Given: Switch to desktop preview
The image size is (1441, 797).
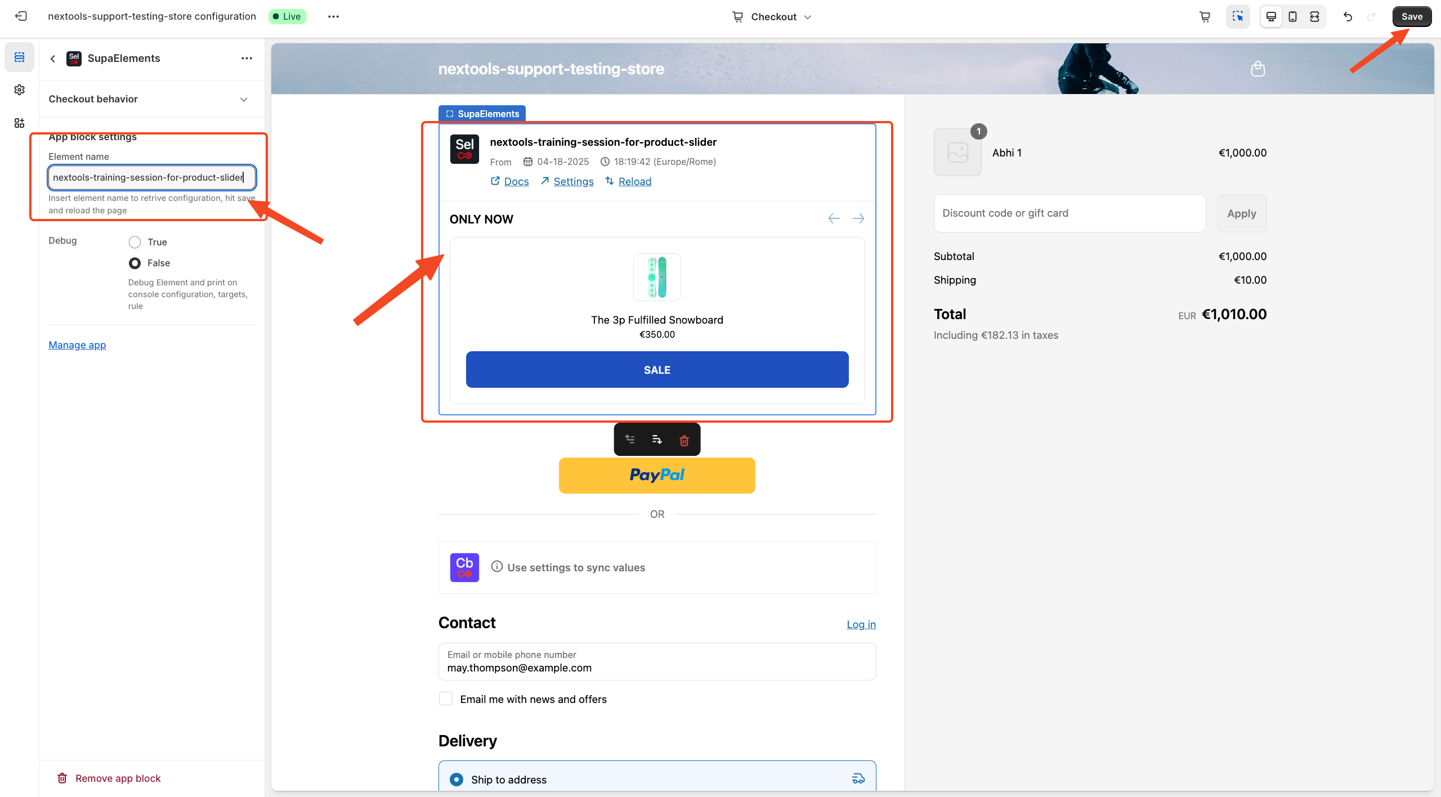Looking at the screenshot, I should (1271, 17).
